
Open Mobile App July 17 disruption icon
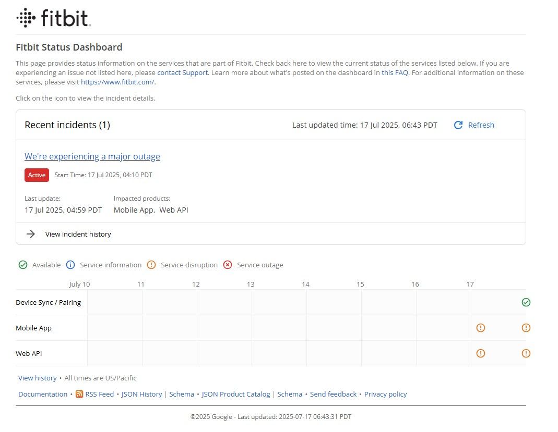coord(481,328)
